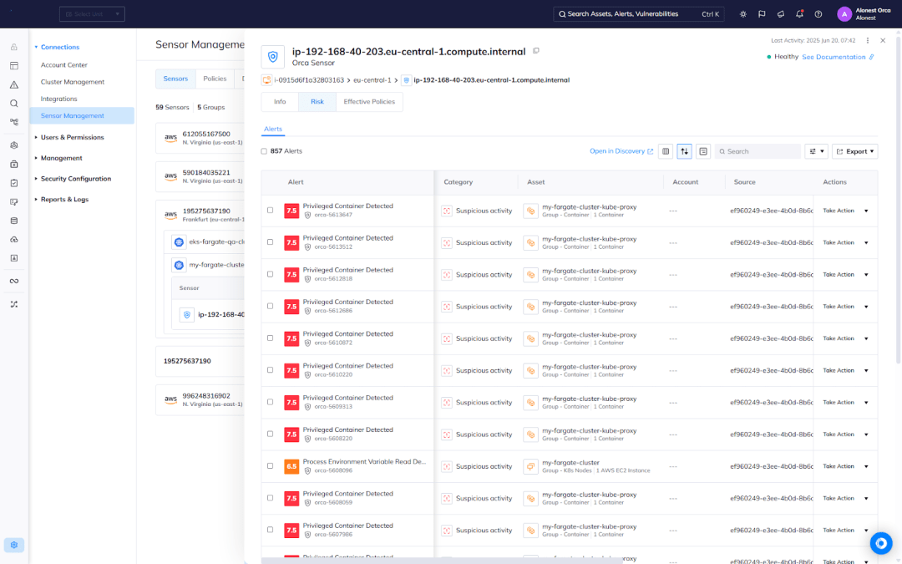Select all 857 alerts checkbox
The height and width of the screenshot is (564, 902).
(264, 151)
